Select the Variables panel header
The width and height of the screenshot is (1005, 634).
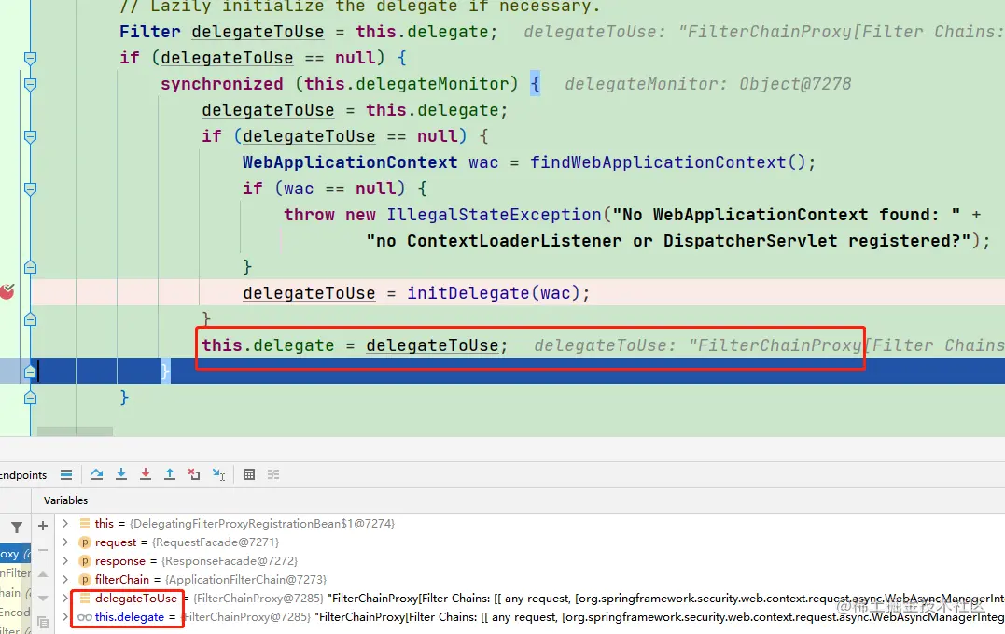pos(65,500)
